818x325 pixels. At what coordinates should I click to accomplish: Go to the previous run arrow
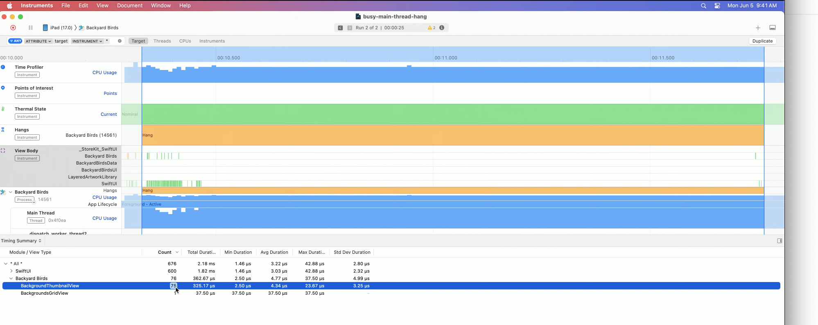340,28
